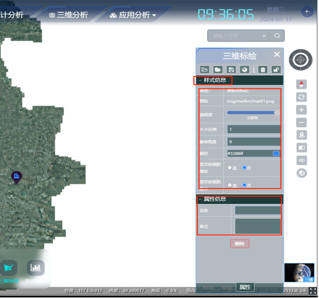Close the 三维标绘 panel
The image size is (319, 298).
276,55
